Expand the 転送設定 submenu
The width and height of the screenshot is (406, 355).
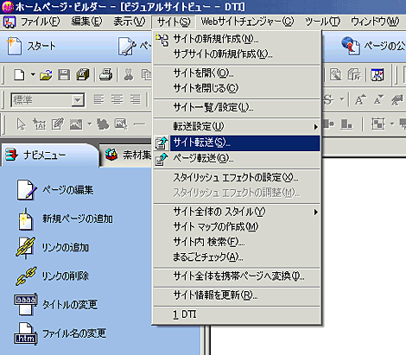237,126
